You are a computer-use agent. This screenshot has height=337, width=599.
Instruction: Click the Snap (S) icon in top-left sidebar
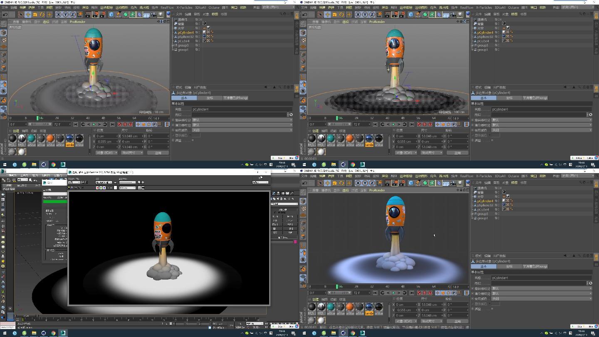tap(3, 91)
